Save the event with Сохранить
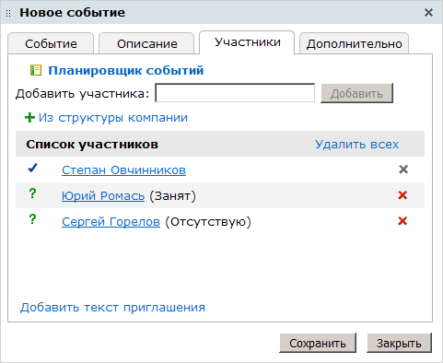 click(318, 343)
